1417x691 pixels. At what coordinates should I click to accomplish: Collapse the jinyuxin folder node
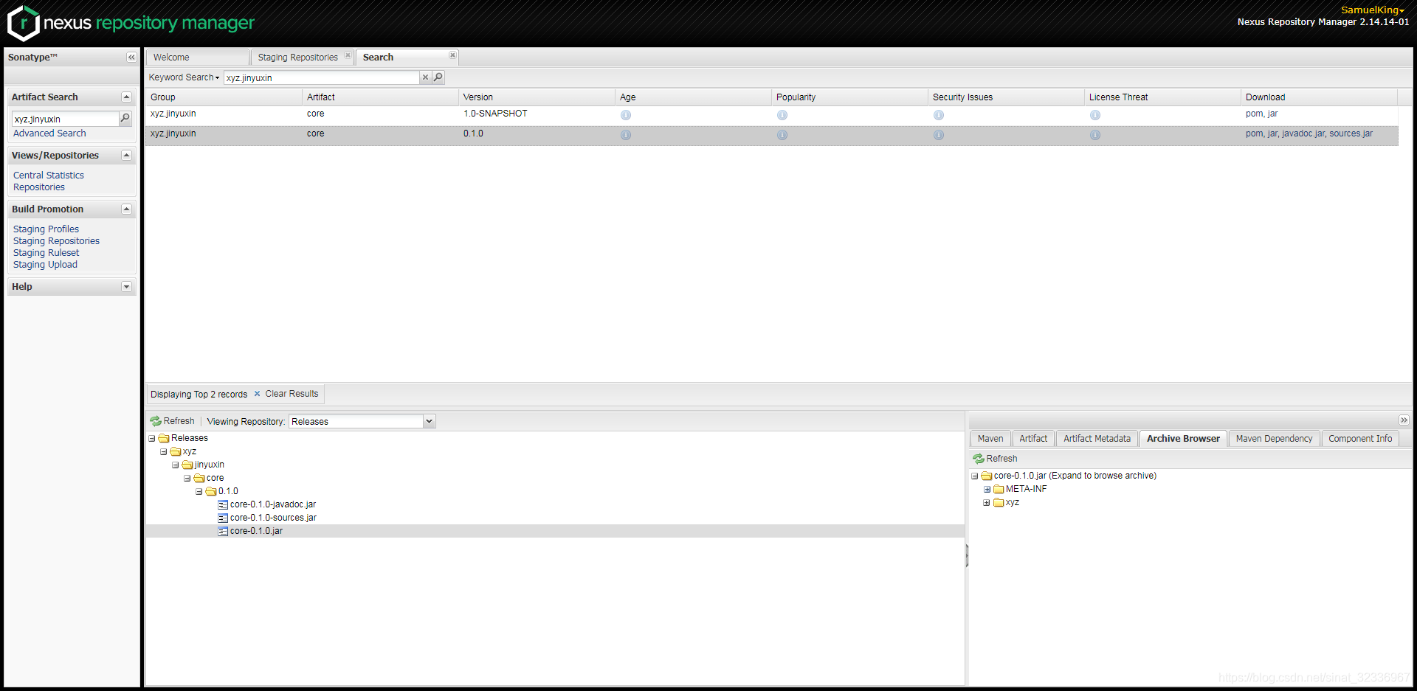pos(176,465)
